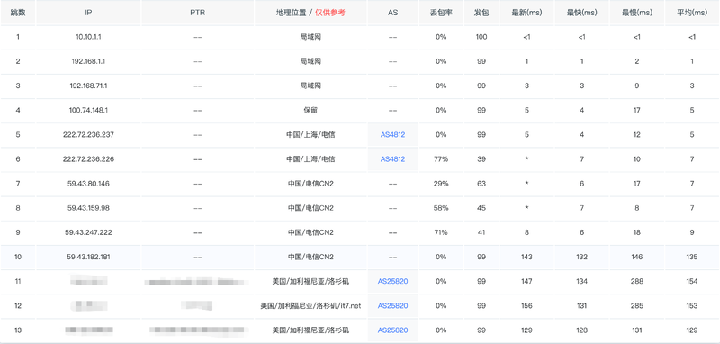Click the 最慢(ms) column header
The width and height of the screenshot is (720, 344).
[x=637, y=13]
